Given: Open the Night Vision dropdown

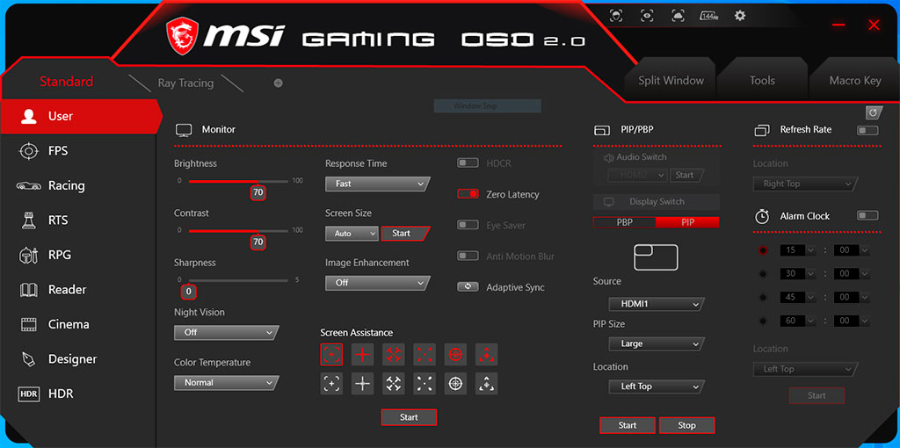Looking at the screenshot, I should (x=226, y=333).
